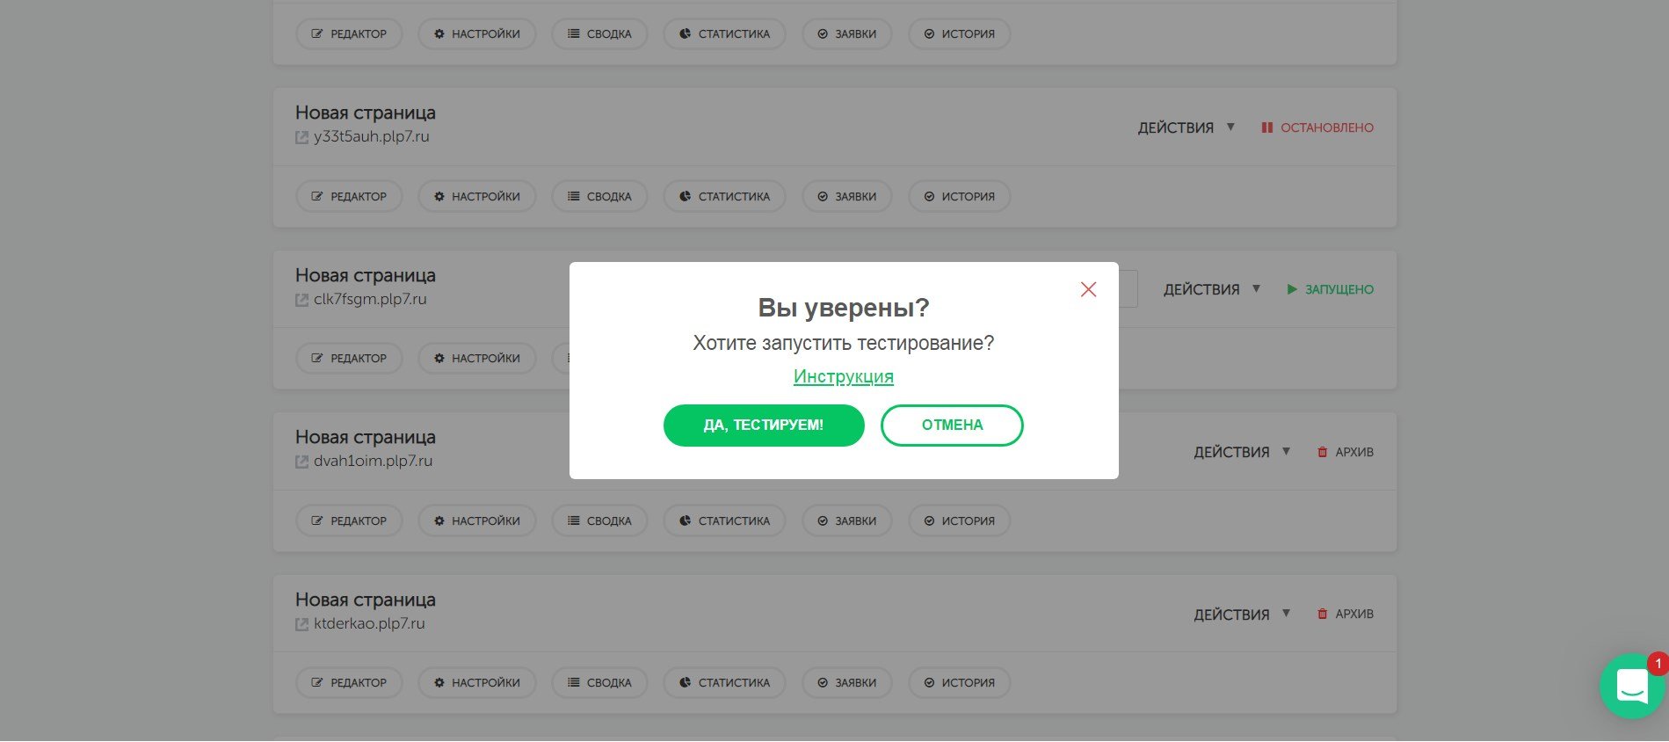
Task: Open 'Редактор' for the y33t5auh page
Action: pos(349,196)
